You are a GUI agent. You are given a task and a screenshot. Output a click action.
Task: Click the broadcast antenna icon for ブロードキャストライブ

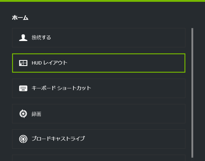coord(23,139)
